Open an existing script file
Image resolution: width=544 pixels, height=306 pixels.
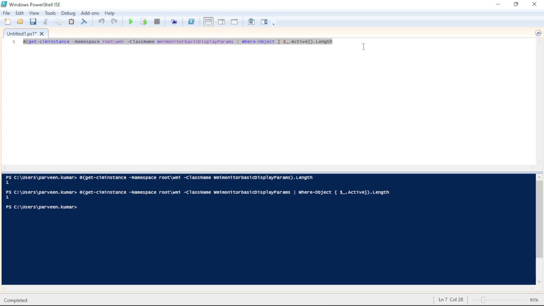coord(20,22)
